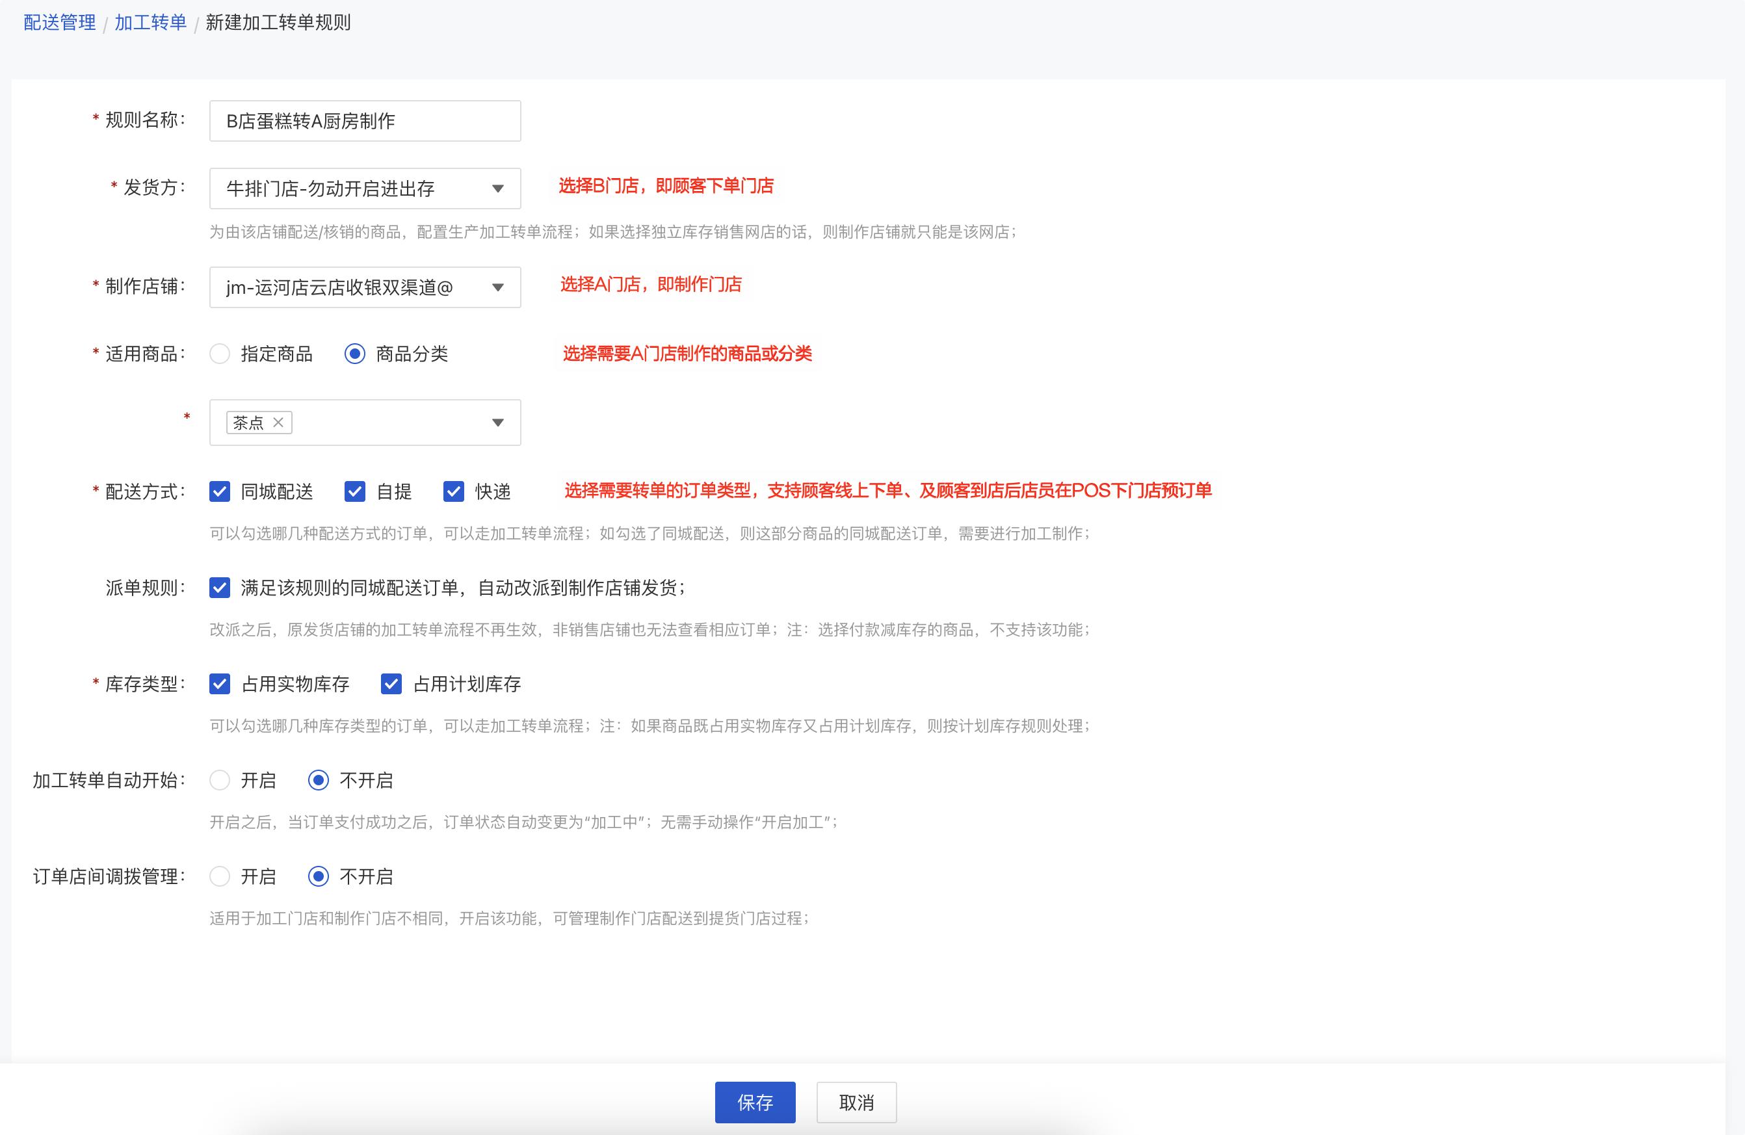Enable 加工转单自动开始 by choosing 开启

(219, 780)
